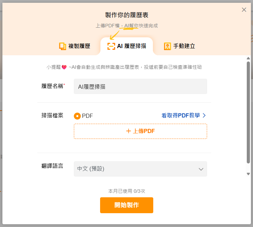Viewport: 253px width, 227px height.
Task: Click the 上傳PDF upload area
Action: coord(140,131)
